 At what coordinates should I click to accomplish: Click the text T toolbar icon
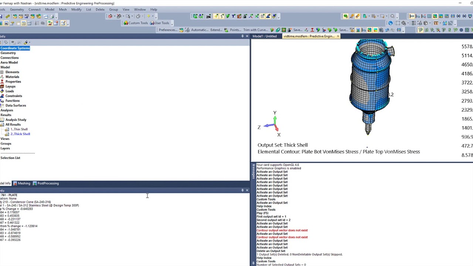point(233,16)
